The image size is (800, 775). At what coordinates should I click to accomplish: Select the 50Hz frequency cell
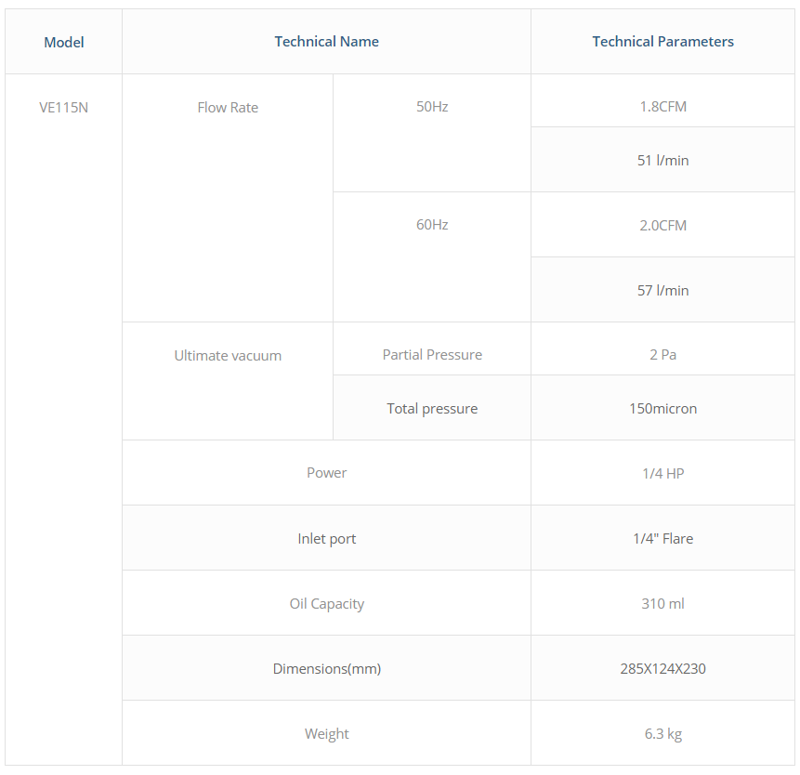click(x=432, y=107)
